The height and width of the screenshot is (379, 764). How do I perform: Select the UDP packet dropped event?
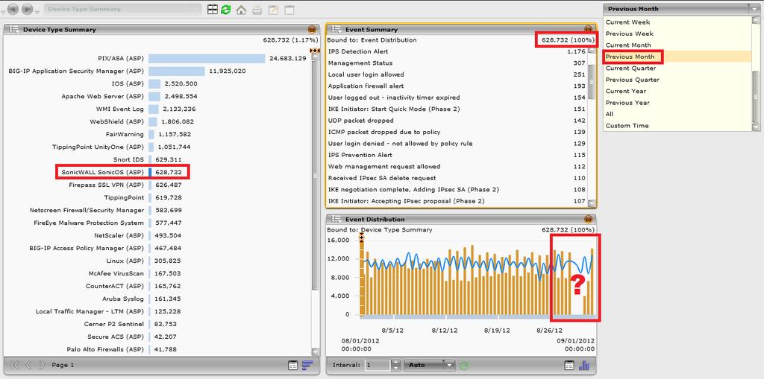coord(457,121)
